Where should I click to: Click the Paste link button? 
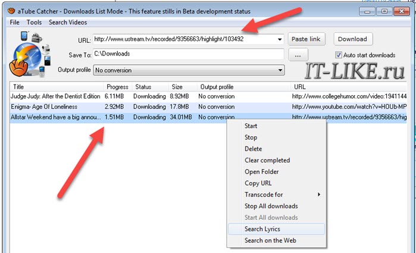click(x=306, y=39)
